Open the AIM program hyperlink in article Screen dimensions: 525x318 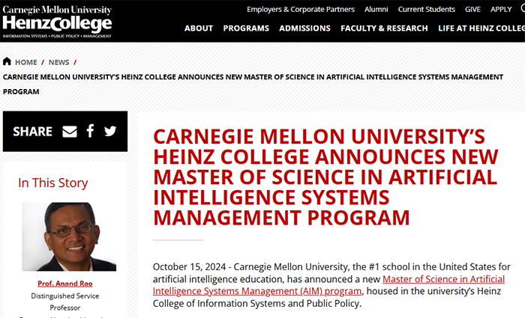coord(328,285)
